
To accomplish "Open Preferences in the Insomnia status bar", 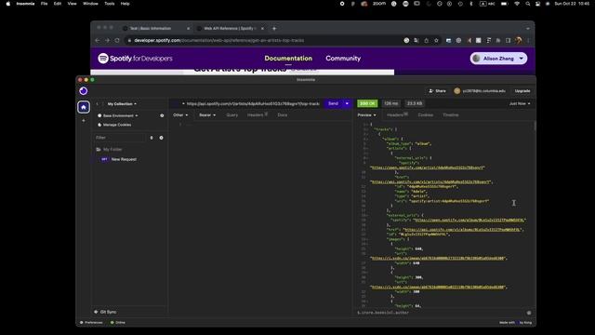I will [x=91, y=323].
